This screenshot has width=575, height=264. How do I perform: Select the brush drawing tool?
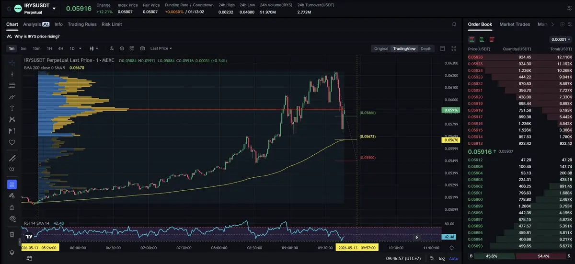tap(12, 97)
